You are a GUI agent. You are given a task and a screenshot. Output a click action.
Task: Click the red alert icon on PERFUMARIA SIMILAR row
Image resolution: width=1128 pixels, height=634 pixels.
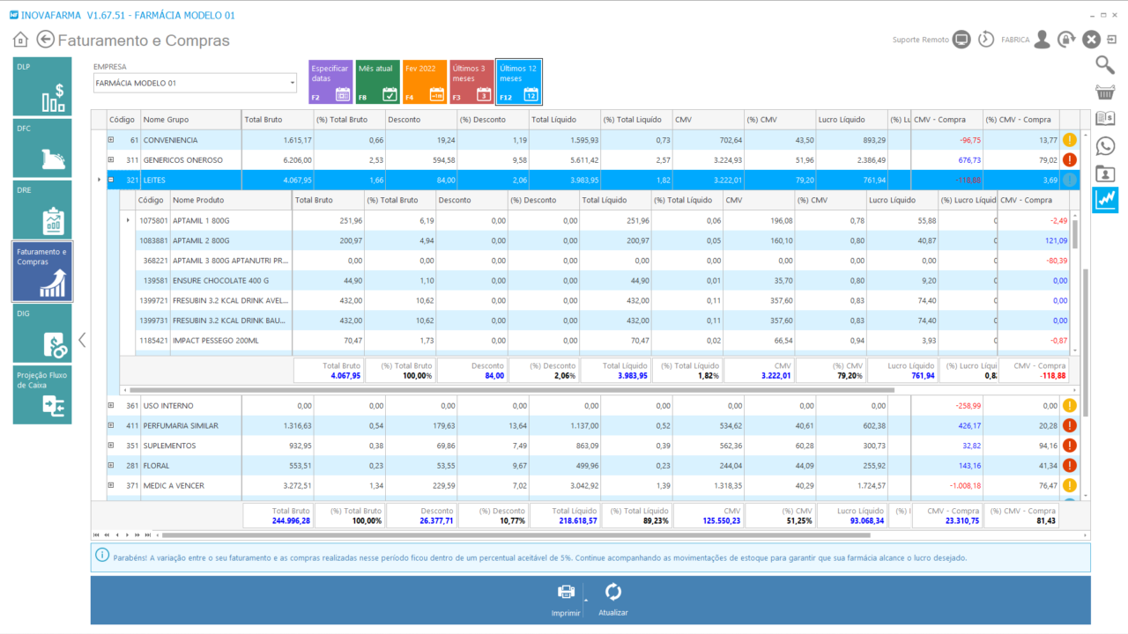pos(1070,426)
